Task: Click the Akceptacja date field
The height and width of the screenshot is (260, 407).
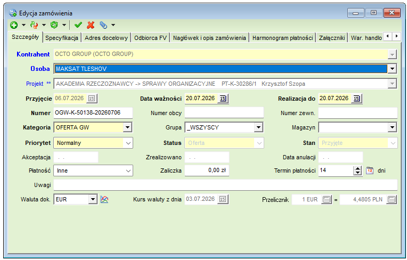Action: point(76,158)
